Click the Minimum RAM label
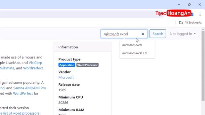 pos(71,110)
